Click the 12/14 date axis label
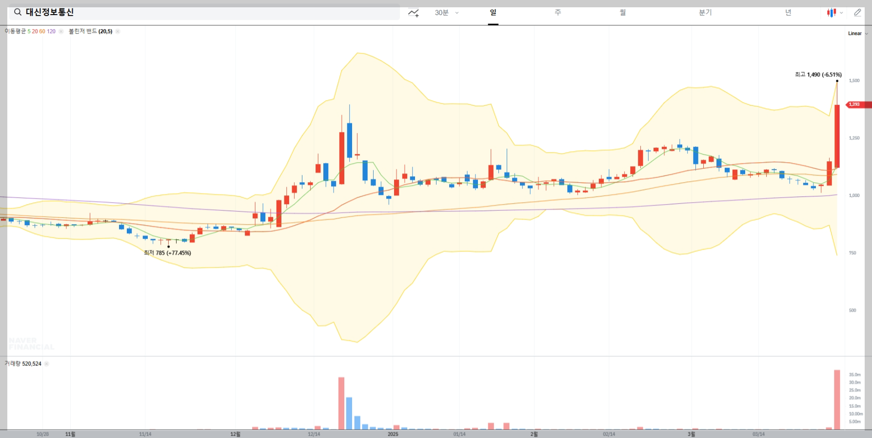Viewport: 872px width, 438px height. pos(314,434)
